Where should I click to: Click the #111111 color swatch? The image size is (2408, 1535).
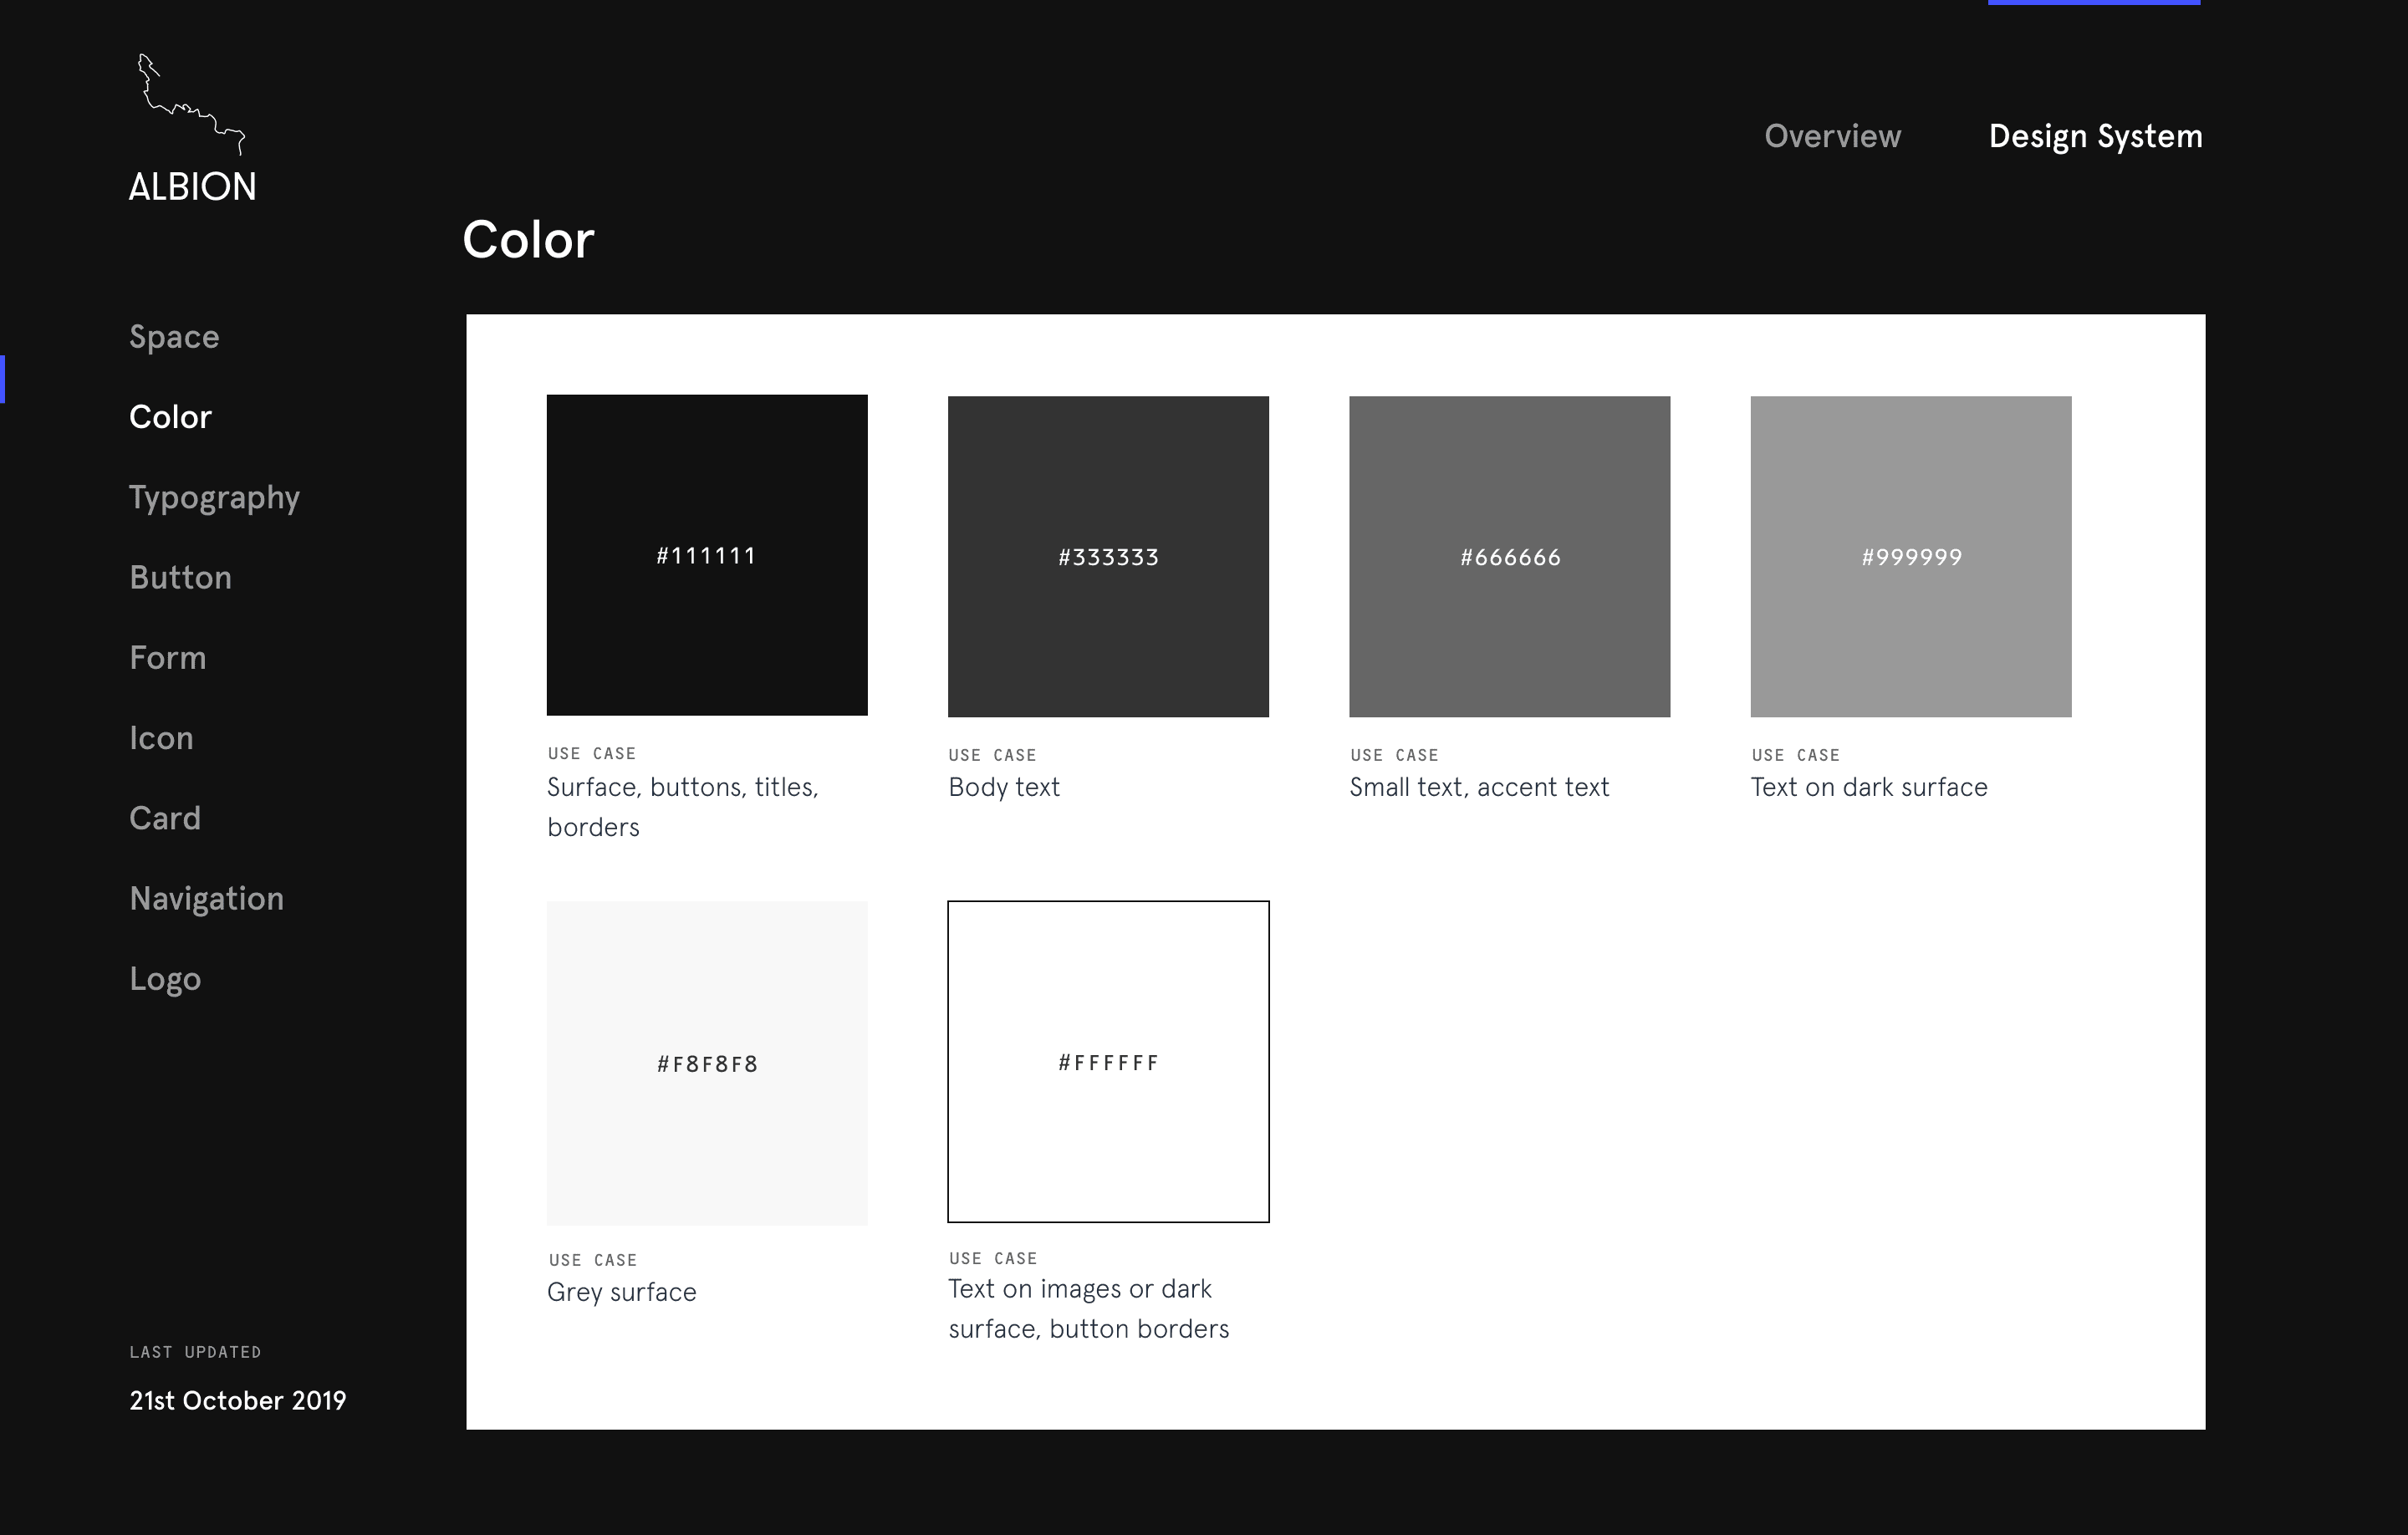[706, 555]
